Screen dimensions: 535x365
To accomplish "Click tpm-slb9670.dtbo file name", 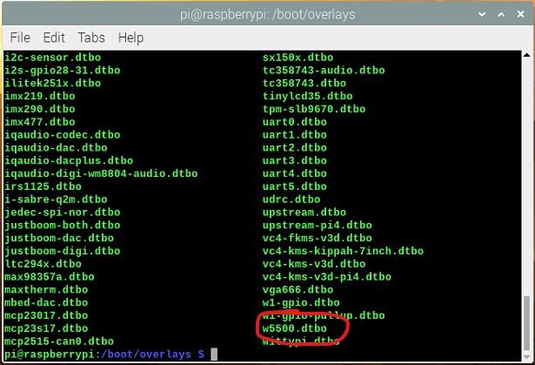I will [x=314, y=109].
